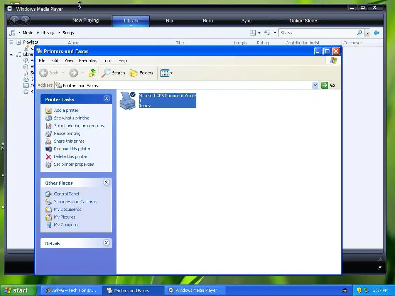This screenshot has width=395, height=296.
Task: Click the Rename this printer icon
Action: (48, 149)
